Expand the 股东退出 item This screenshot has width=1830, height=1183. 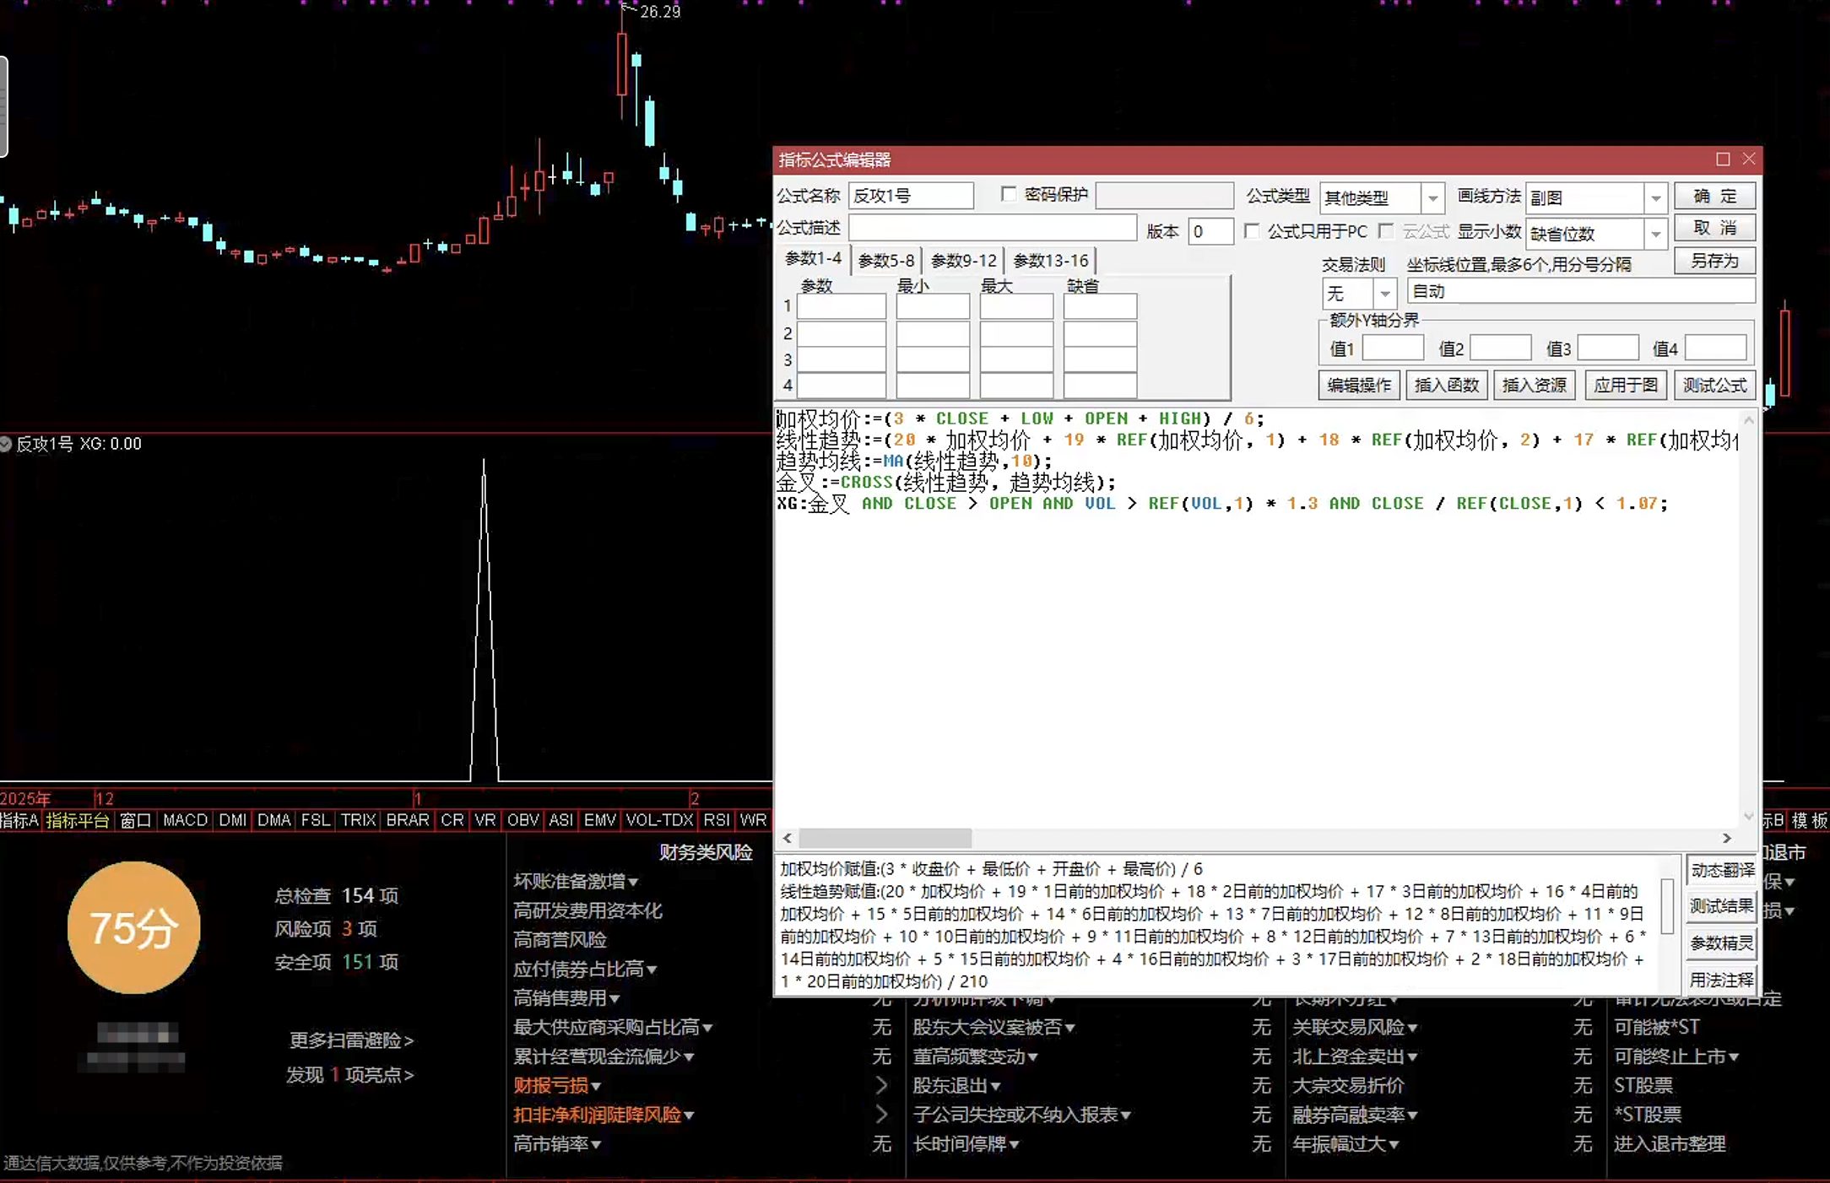956,1086
